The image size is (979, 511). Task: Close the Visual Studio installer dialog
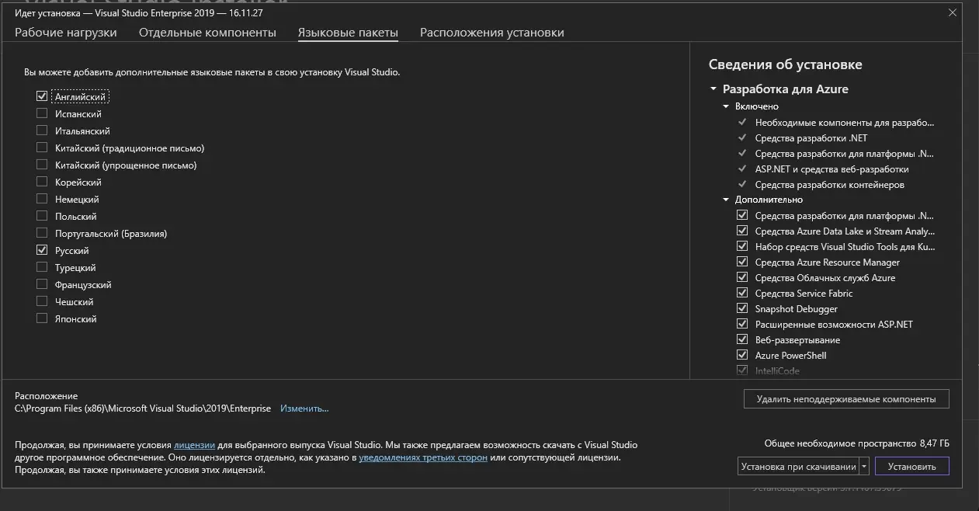[x=953, y=12]
